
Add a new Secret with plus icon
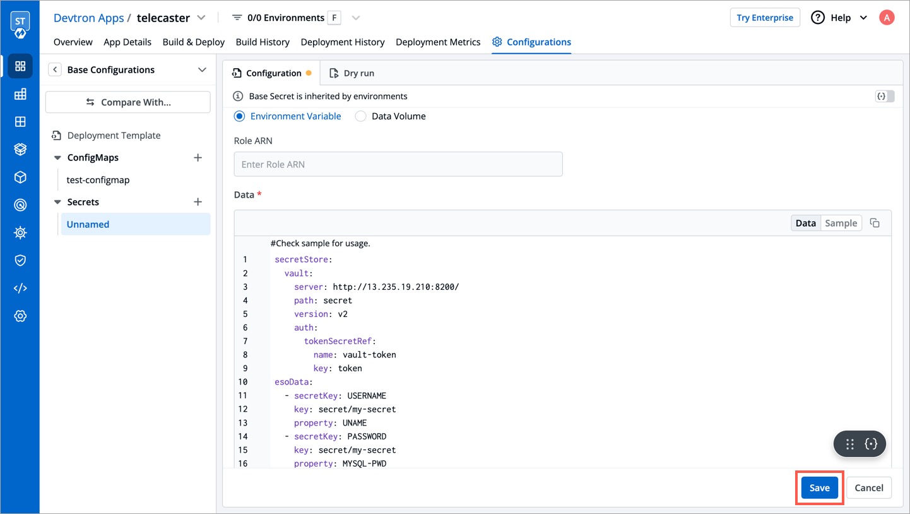click(x=198, y=201)
